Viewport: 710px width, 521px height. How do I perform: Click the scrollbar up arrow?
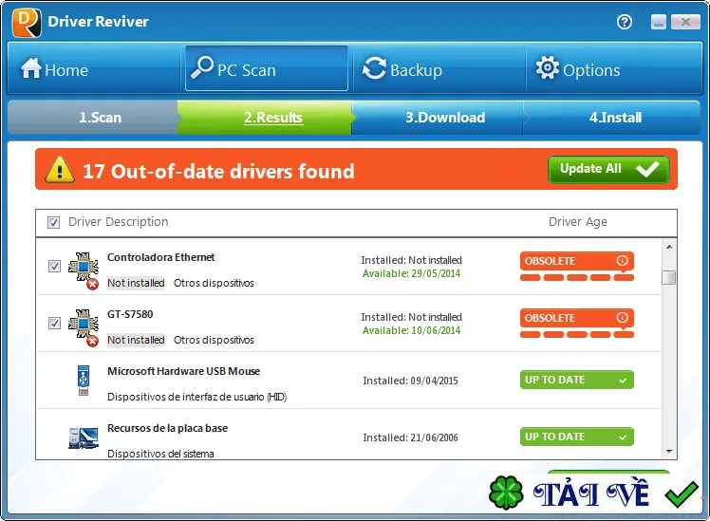(x=669, y=247)
